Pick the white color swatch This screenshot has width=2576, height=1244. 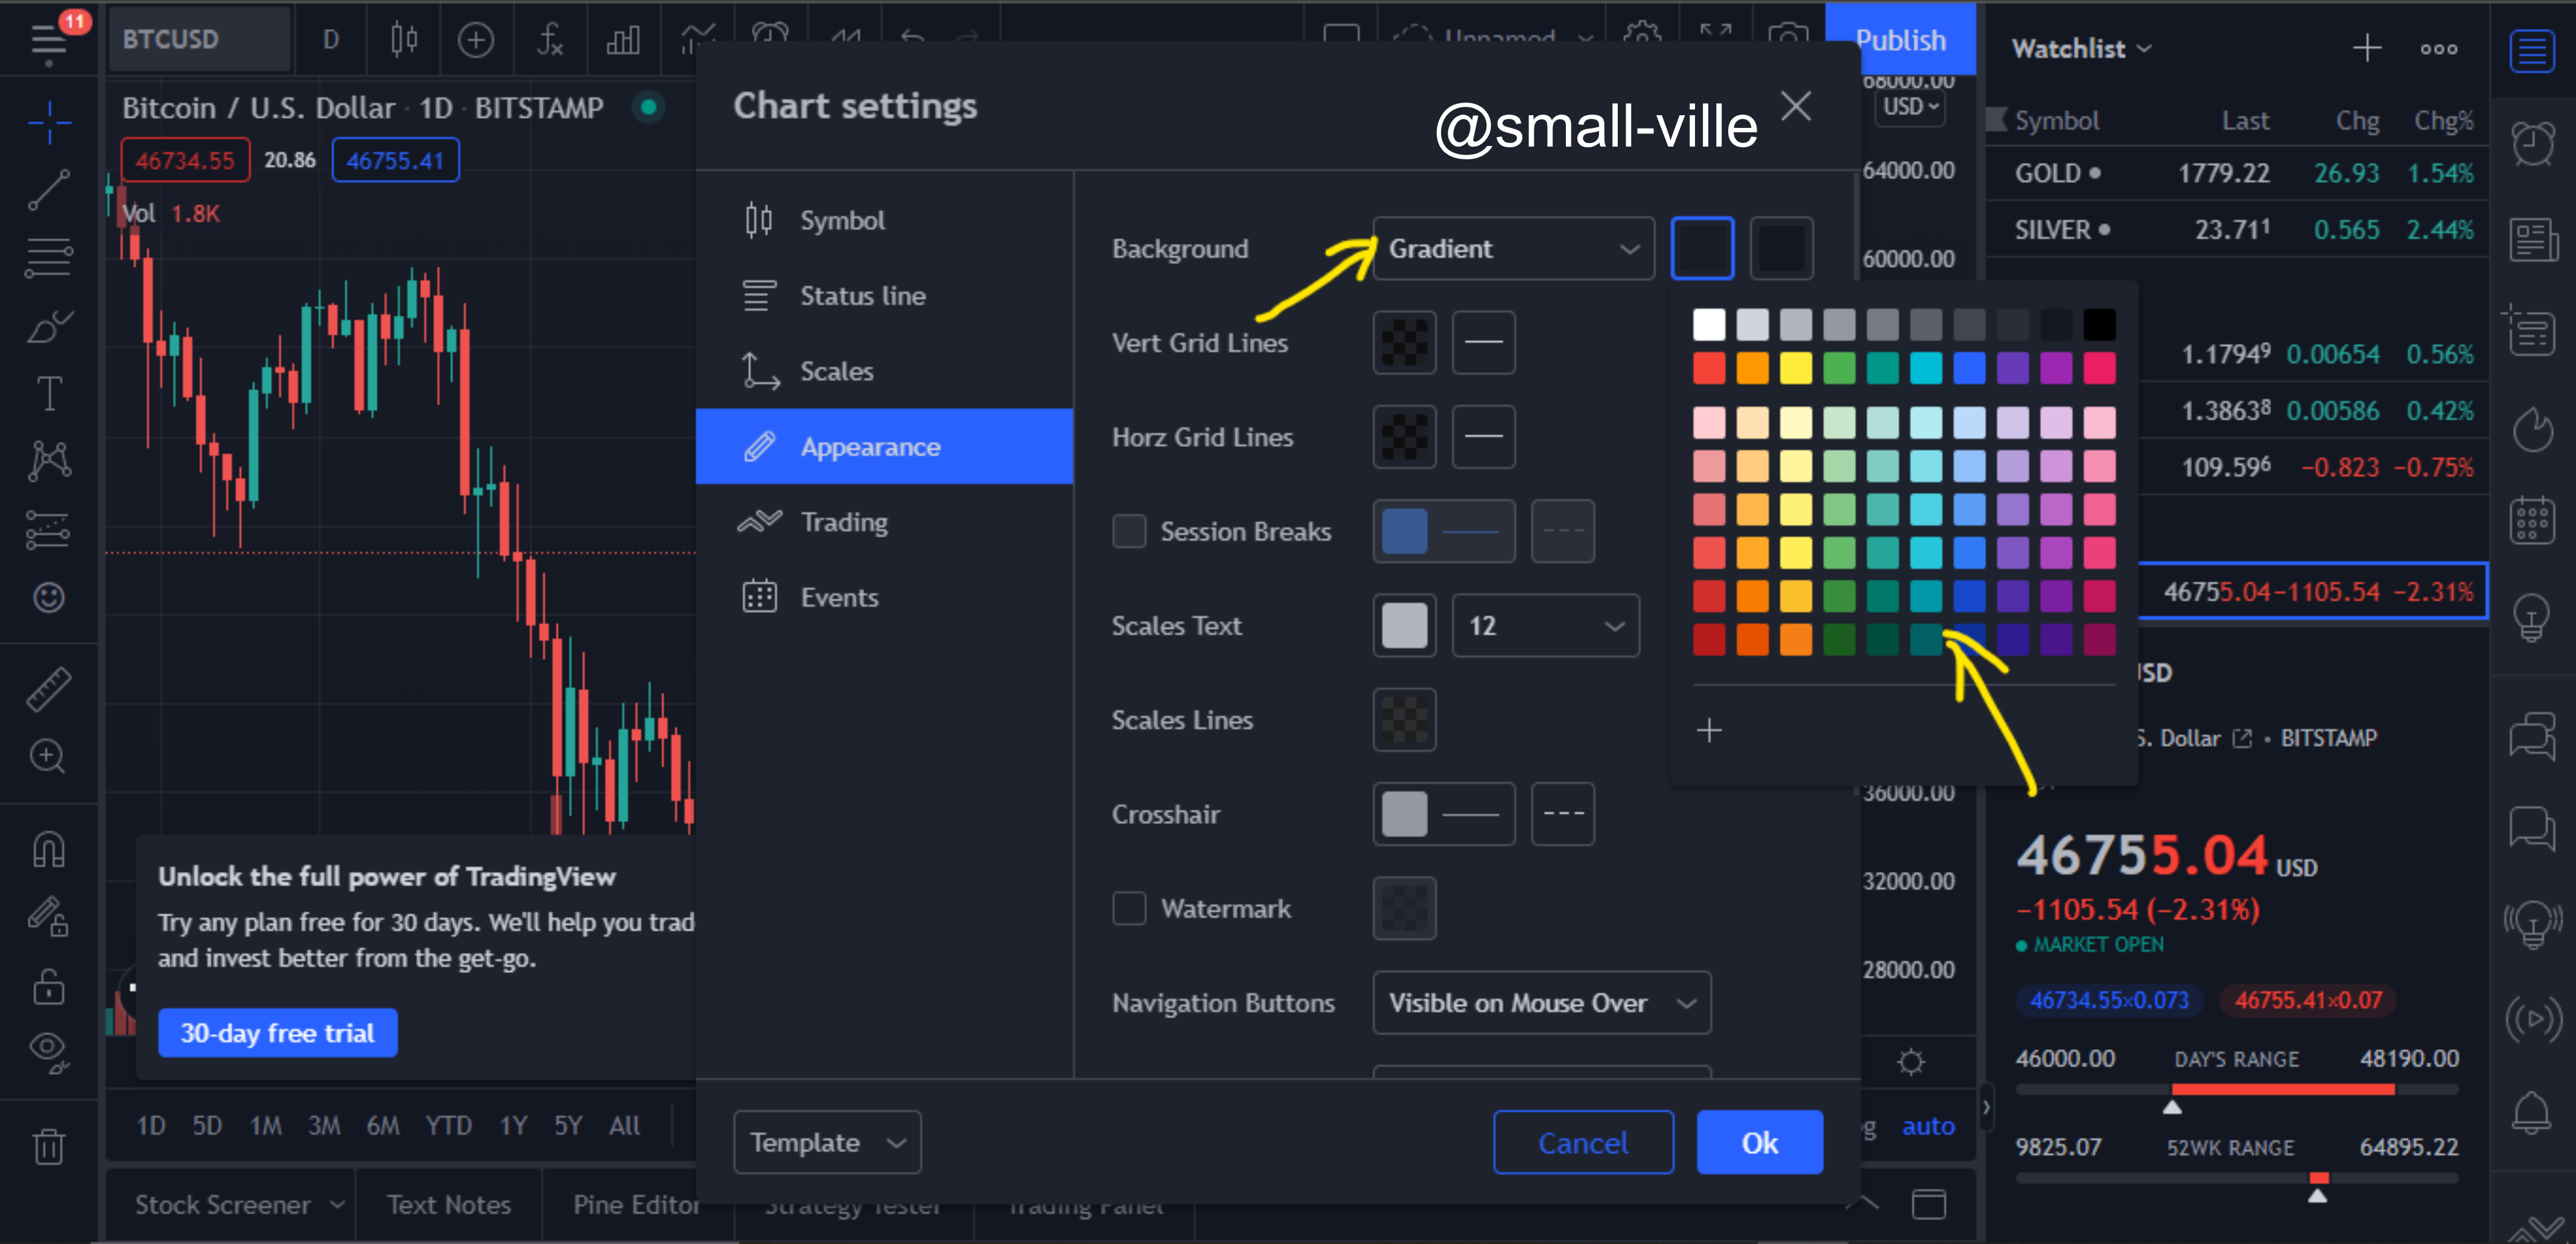[x=1709, y=324]
